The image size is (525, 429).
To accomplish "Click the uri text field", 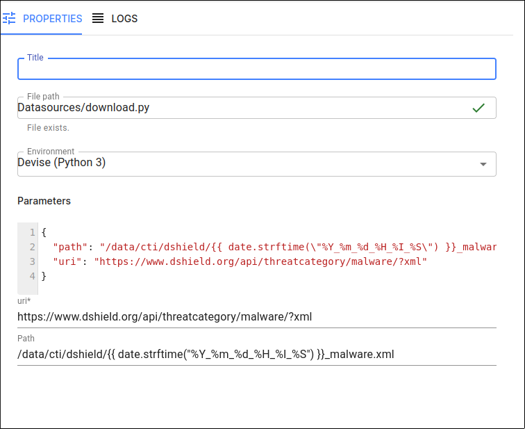I will coord(257,317).
